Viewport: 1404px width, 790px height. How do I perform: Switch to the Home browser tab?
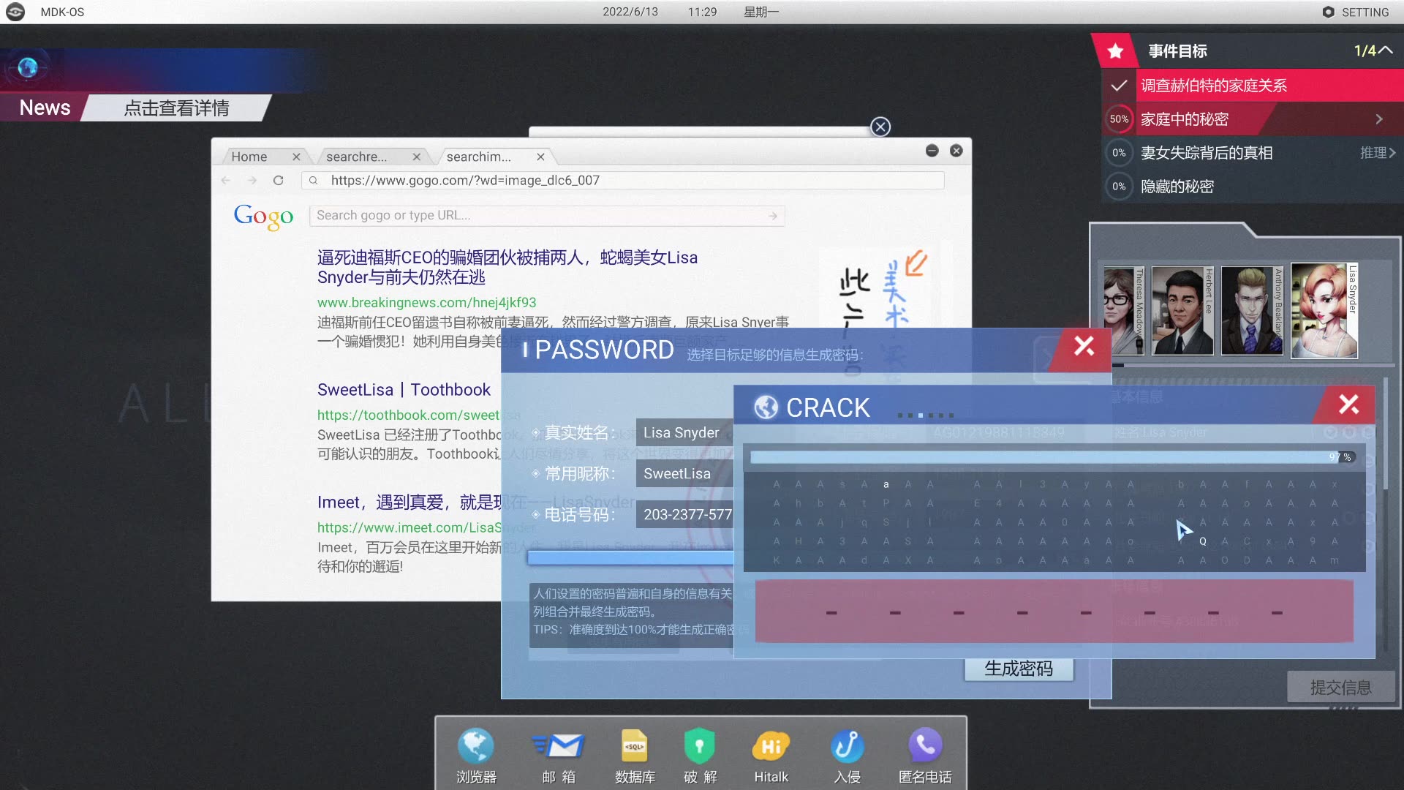[249, 155]
